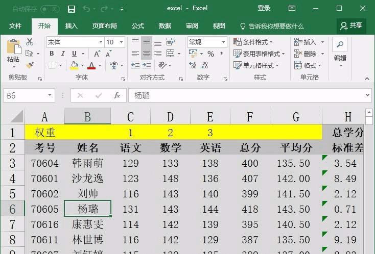Open the font name dropdown 宋体

(101, 42)
